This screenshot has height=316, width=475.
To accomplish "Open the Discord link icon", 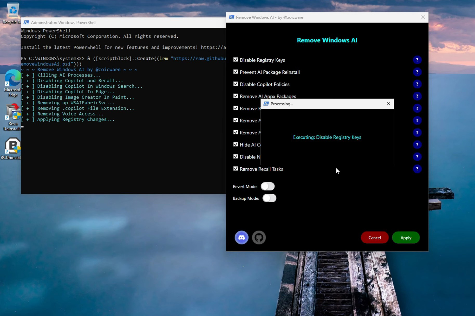I will (241, 237).
